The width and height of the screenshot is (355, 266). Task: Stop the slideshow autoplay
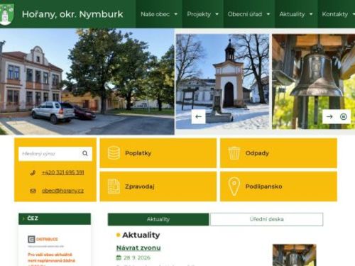pyautogui.click(x=344, y=116)
